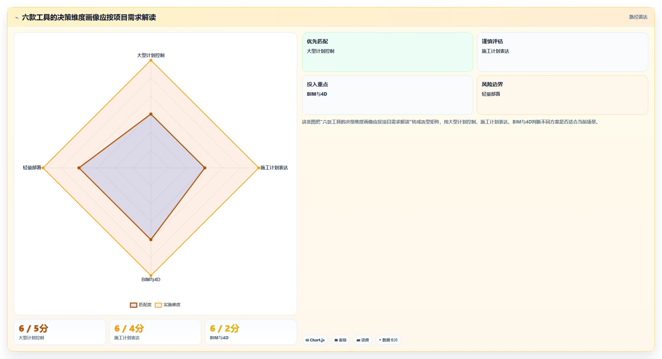Open the 投入重点 card
662x359 pixels.
point(387,95)
